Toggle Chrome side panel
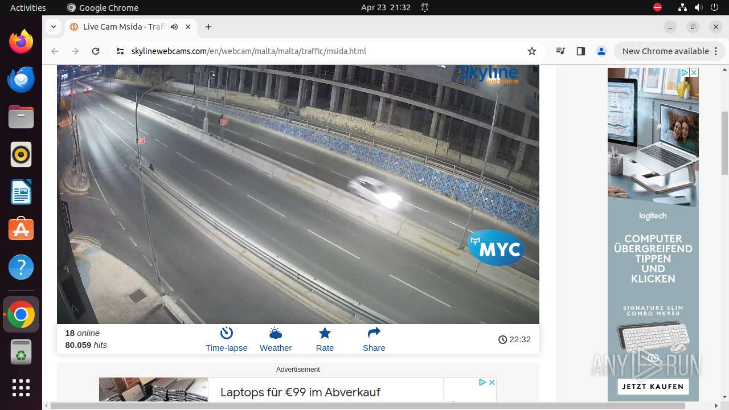 (x=581, y=51)
